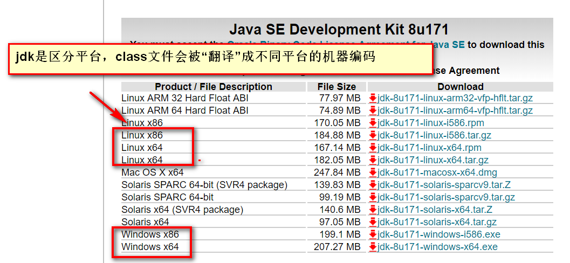570x263 pixels.
Task: Click download icon beside jdk-8u171-windows-i586.exe
Action: tap(373, 234)
